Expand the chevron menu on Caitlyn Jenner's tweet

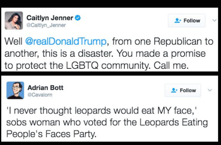(x=215, y=20)
